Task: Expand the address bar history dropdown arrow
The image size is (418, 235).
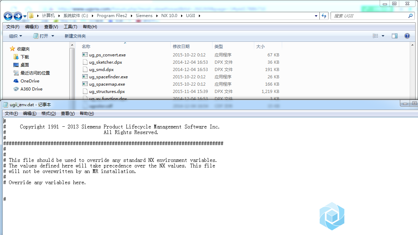Action: [x=316, y=16]
